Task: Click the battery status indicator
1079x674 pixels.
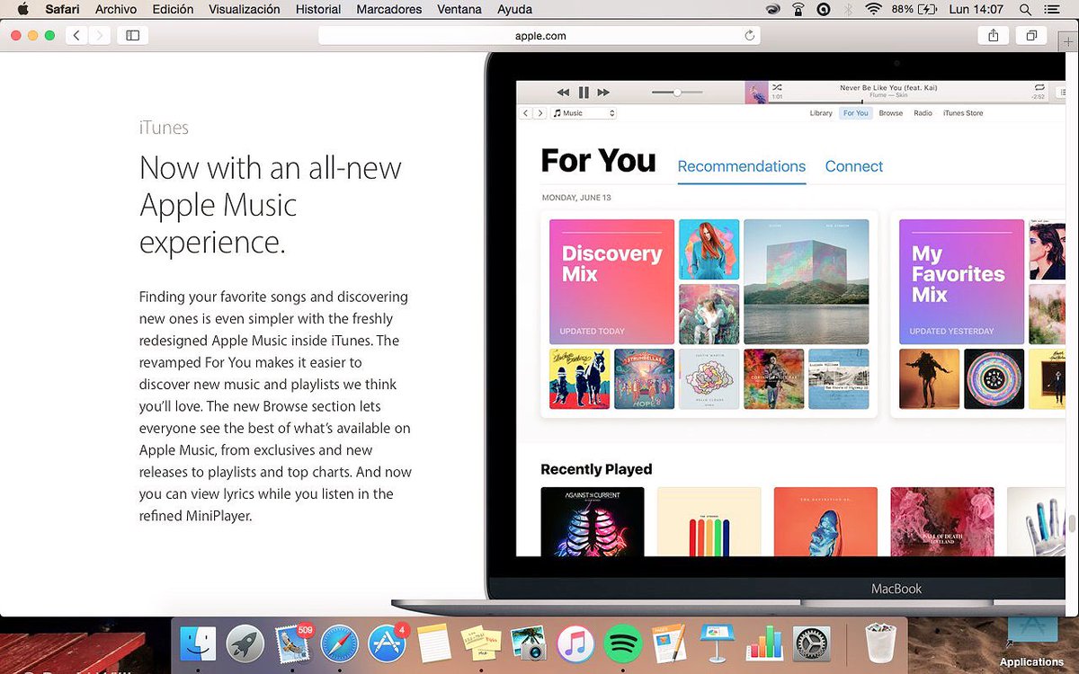Action: click(914, 9)
